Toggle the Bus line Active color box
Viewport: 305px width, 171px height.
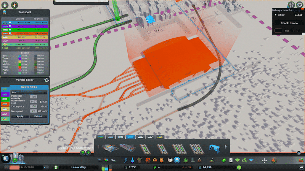point(19,55)
